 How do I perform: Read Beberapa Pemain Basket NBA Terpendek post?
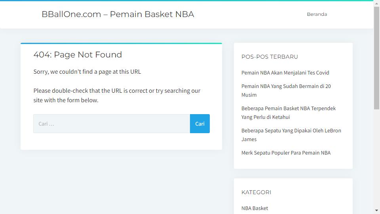pyautogui.click(x=289, y=113)
